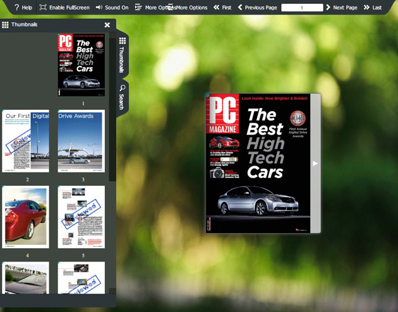Click the scrollbar down button in thumbnails panel
Image resolution: width=398 pixels, height=312 pixels.
[x=112, y=291]
